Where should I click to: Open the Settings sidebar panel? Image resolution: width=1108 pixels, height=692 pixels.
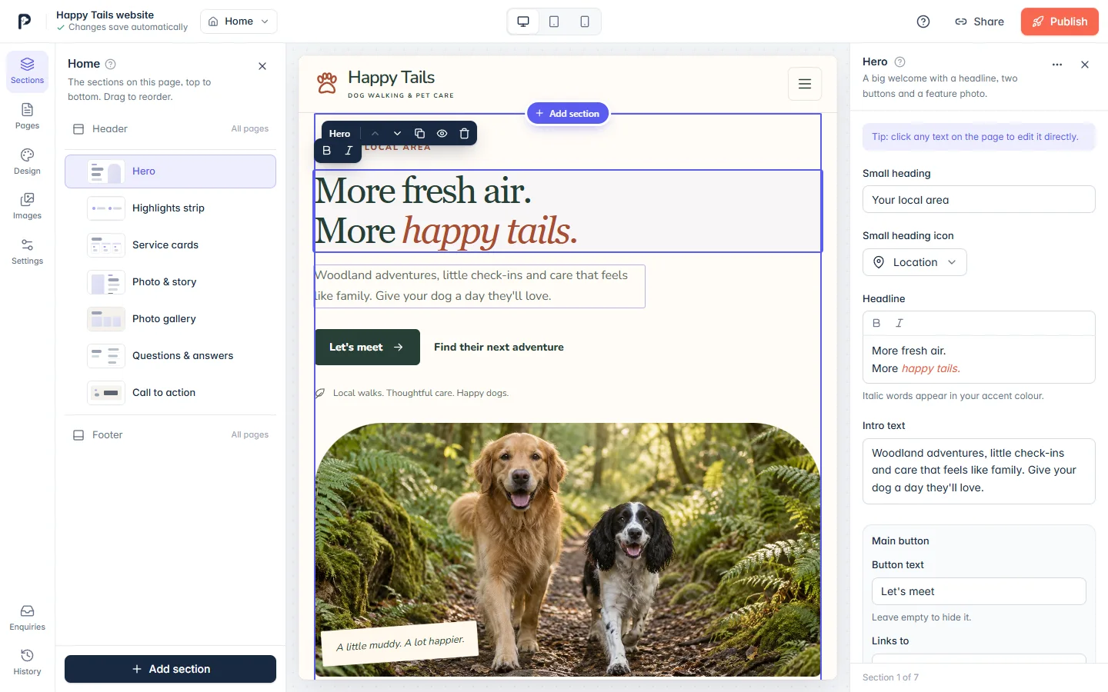coord(27,251)
